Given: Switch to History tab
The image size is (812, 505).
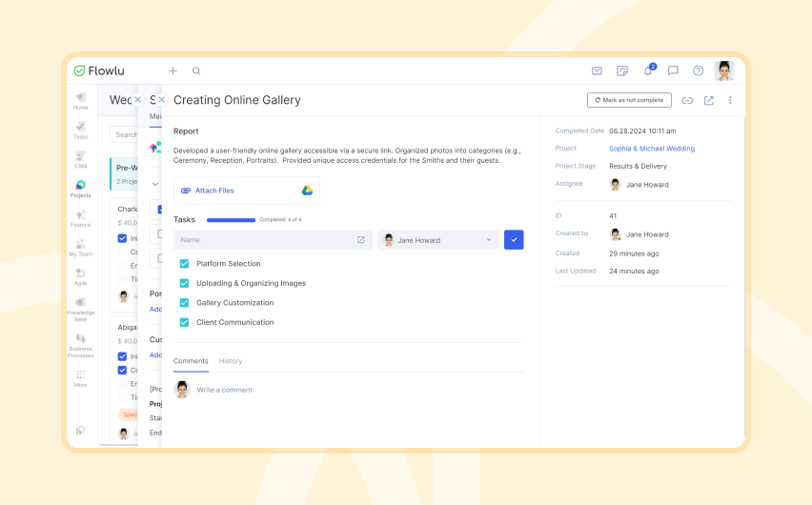Looking at the screenshot, I should [x=231, y=361].
